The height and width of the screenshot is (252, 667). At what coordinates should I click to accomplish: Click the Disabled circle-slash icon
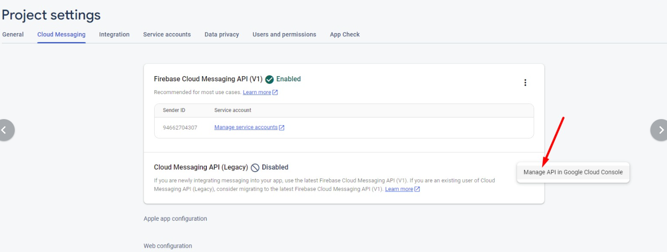[x=255, y=167]
